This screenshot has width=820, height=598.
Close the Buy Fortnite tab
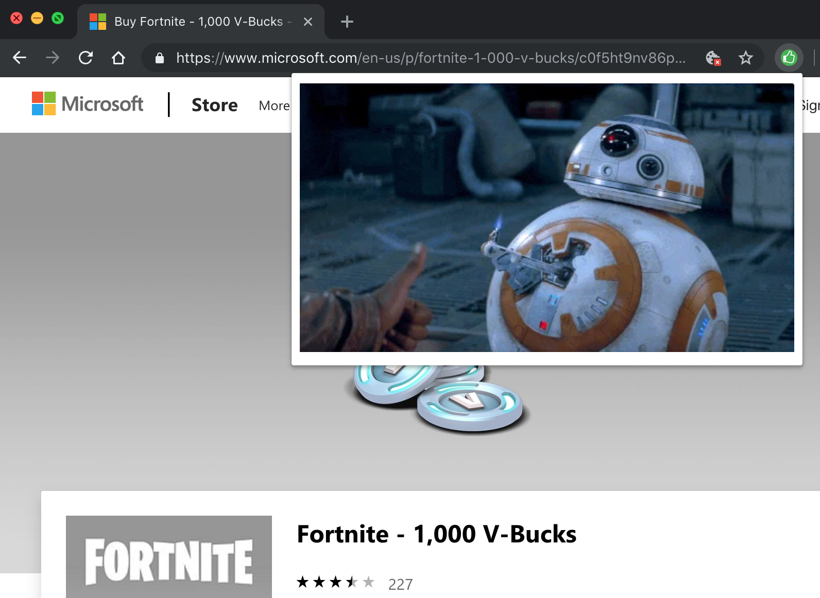[x=308, y=22]
